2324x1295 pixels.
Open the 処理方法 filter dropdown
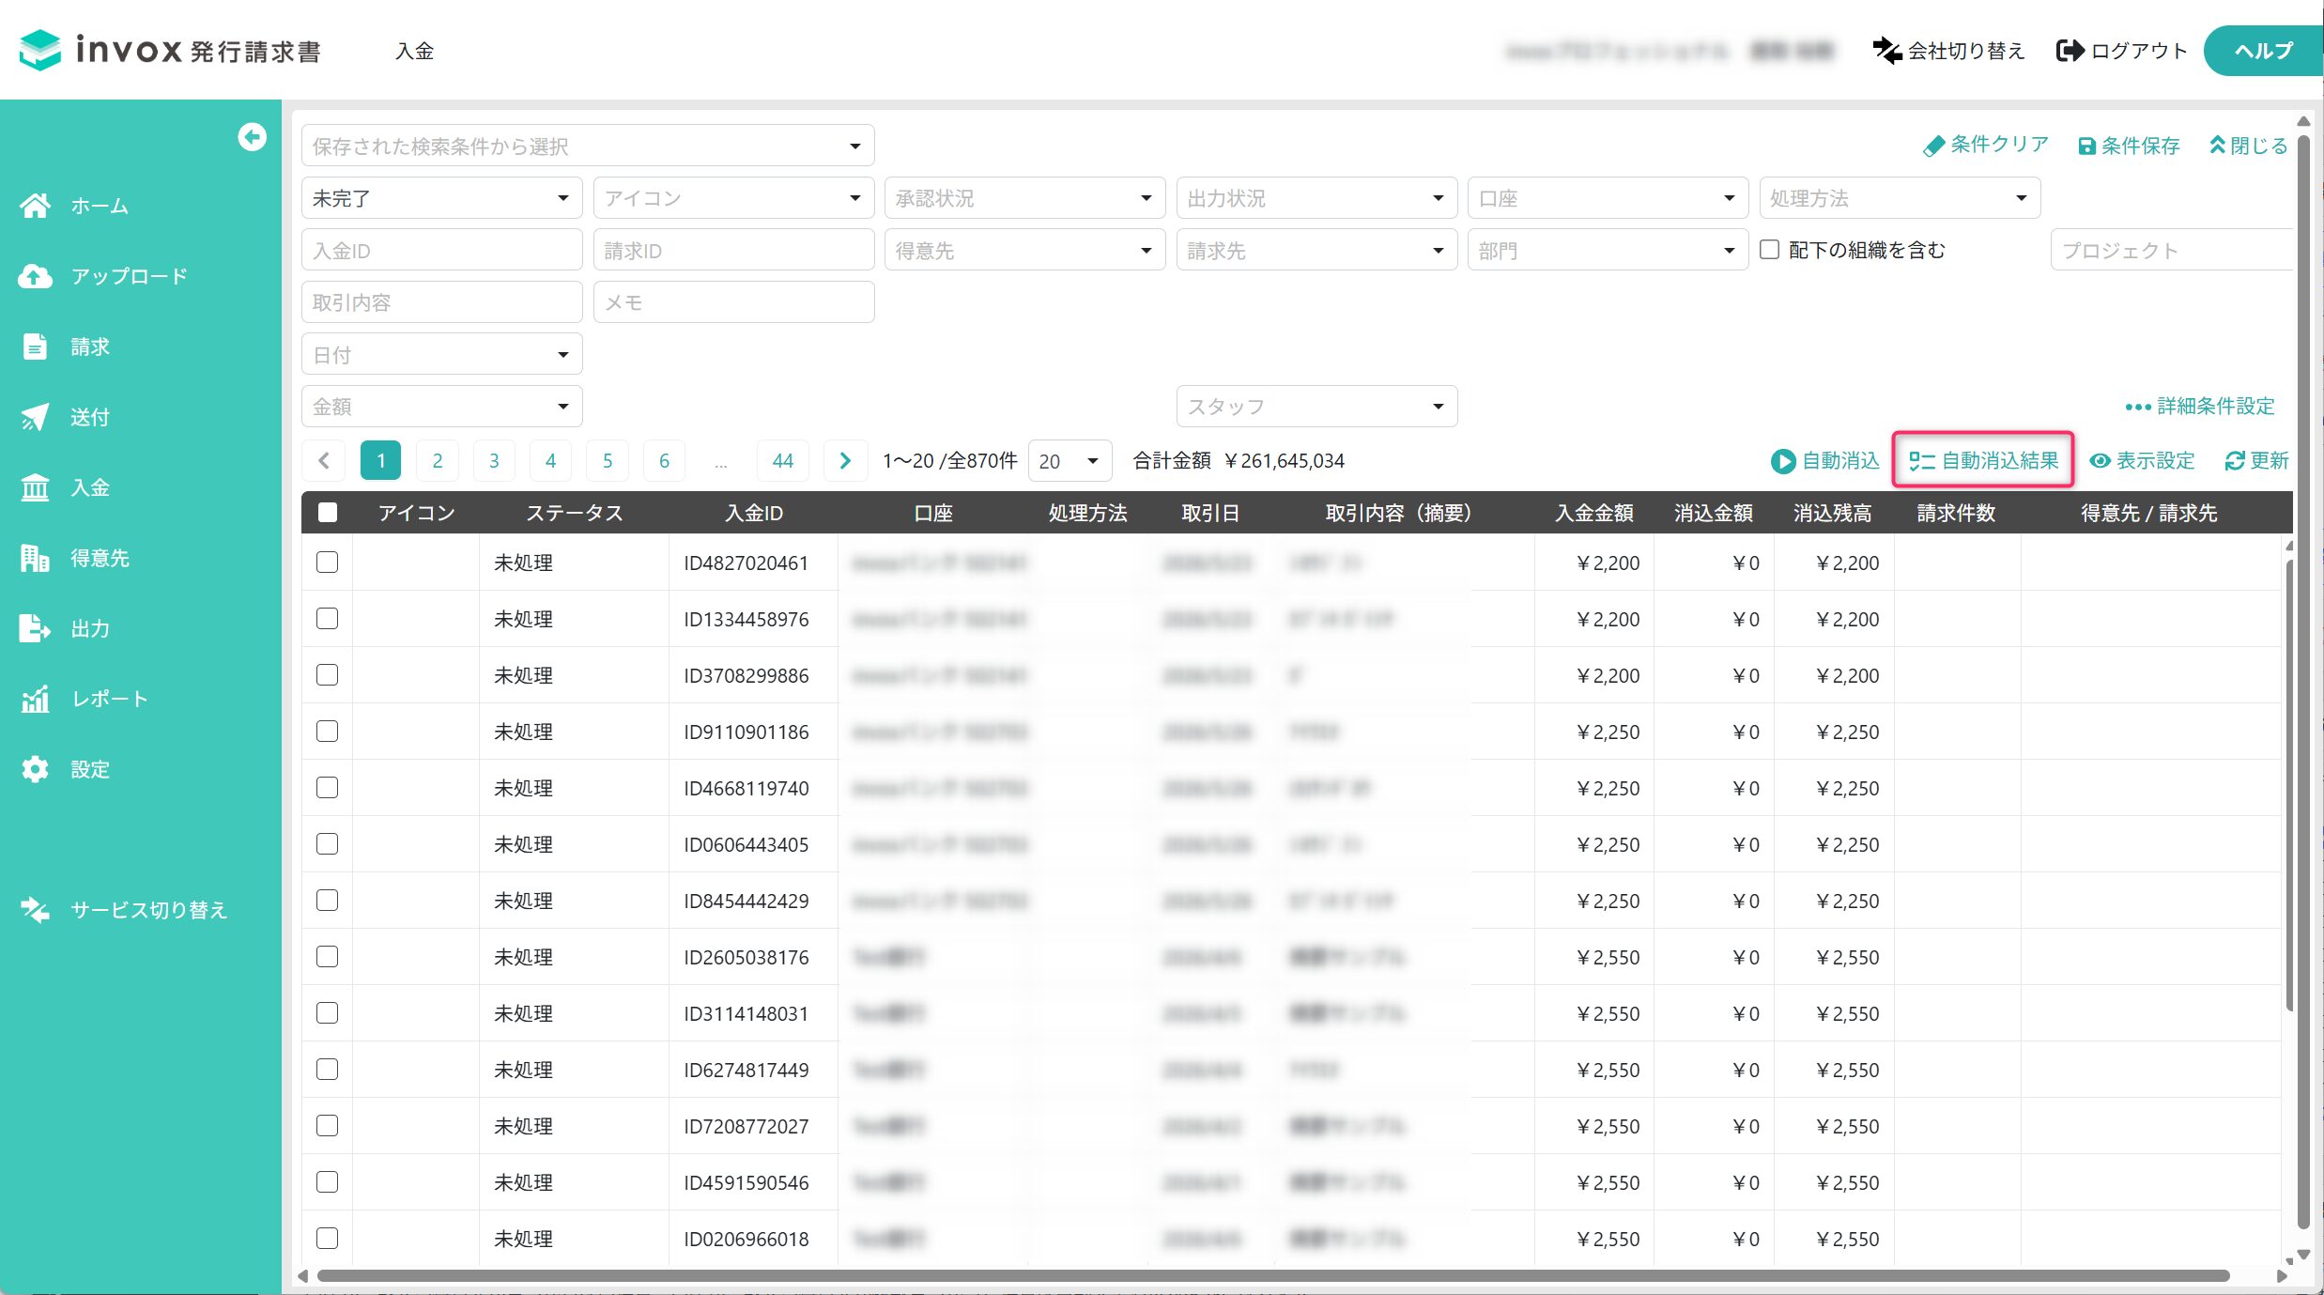[1900, 198]
